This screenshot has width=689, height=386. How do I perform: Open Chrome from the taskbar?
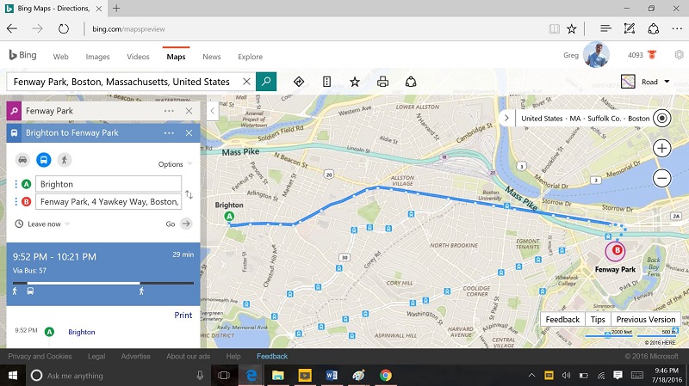point(385,376)
